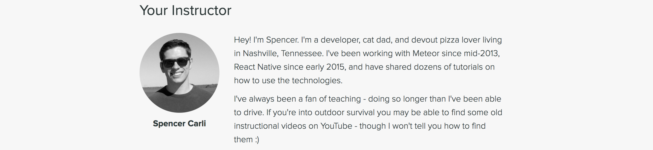Click the word technologies

pyautogui.click(x=317, y=81)
